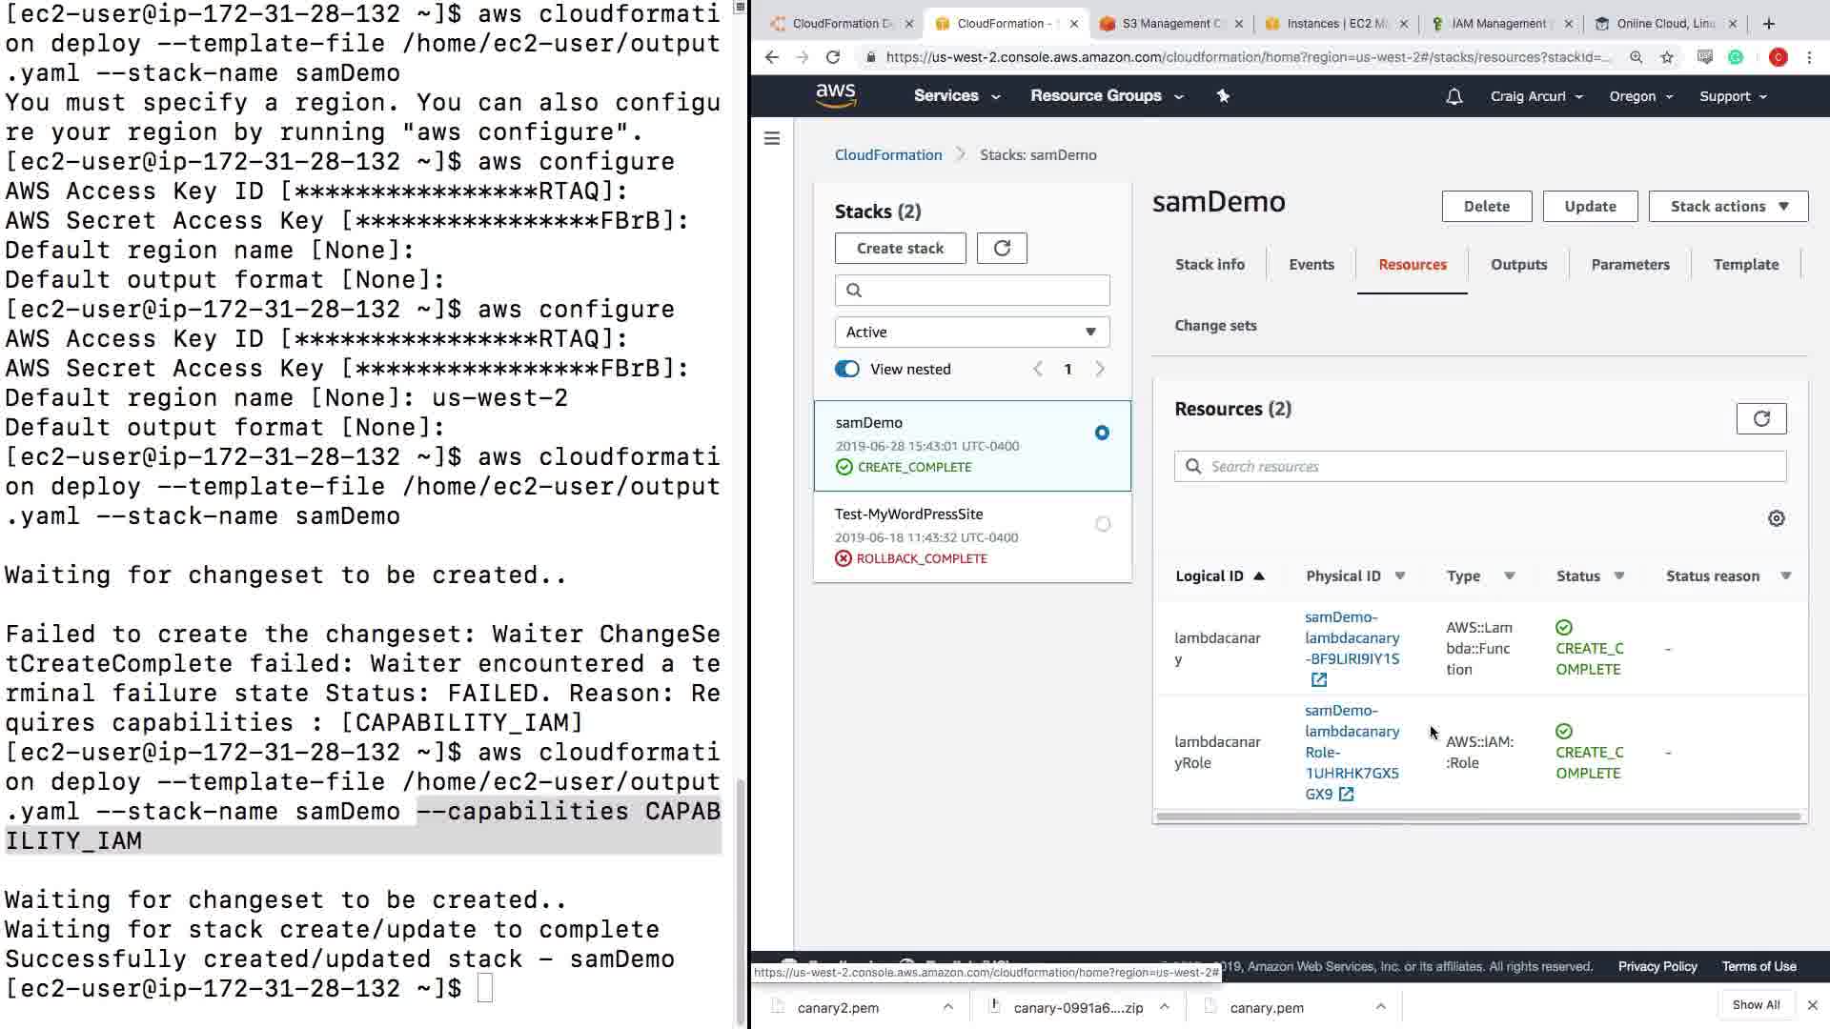This screenshot has width=1830, height=1029.
Task: Select the samDemo stack radio button
Action: [1102, 434]
